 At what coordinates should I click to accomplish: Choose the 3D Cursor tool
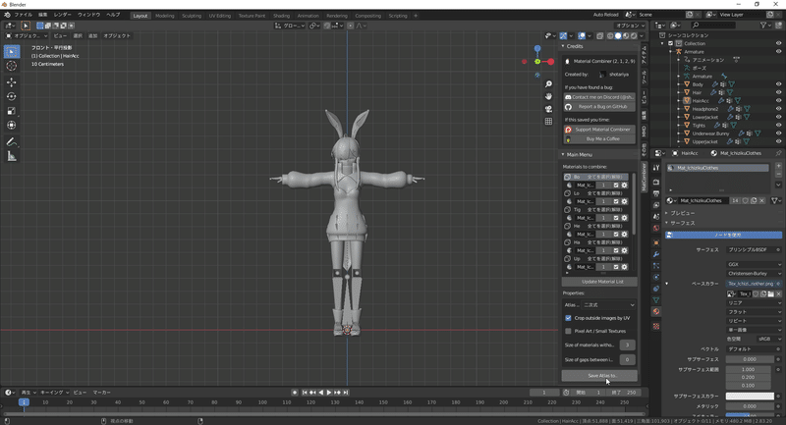pos(12,66)
